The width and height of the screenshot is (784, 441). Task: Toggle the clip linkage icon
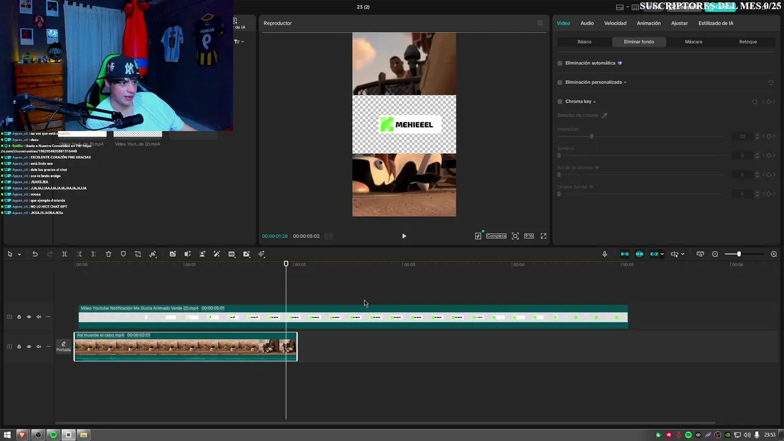tap(654, 254)
